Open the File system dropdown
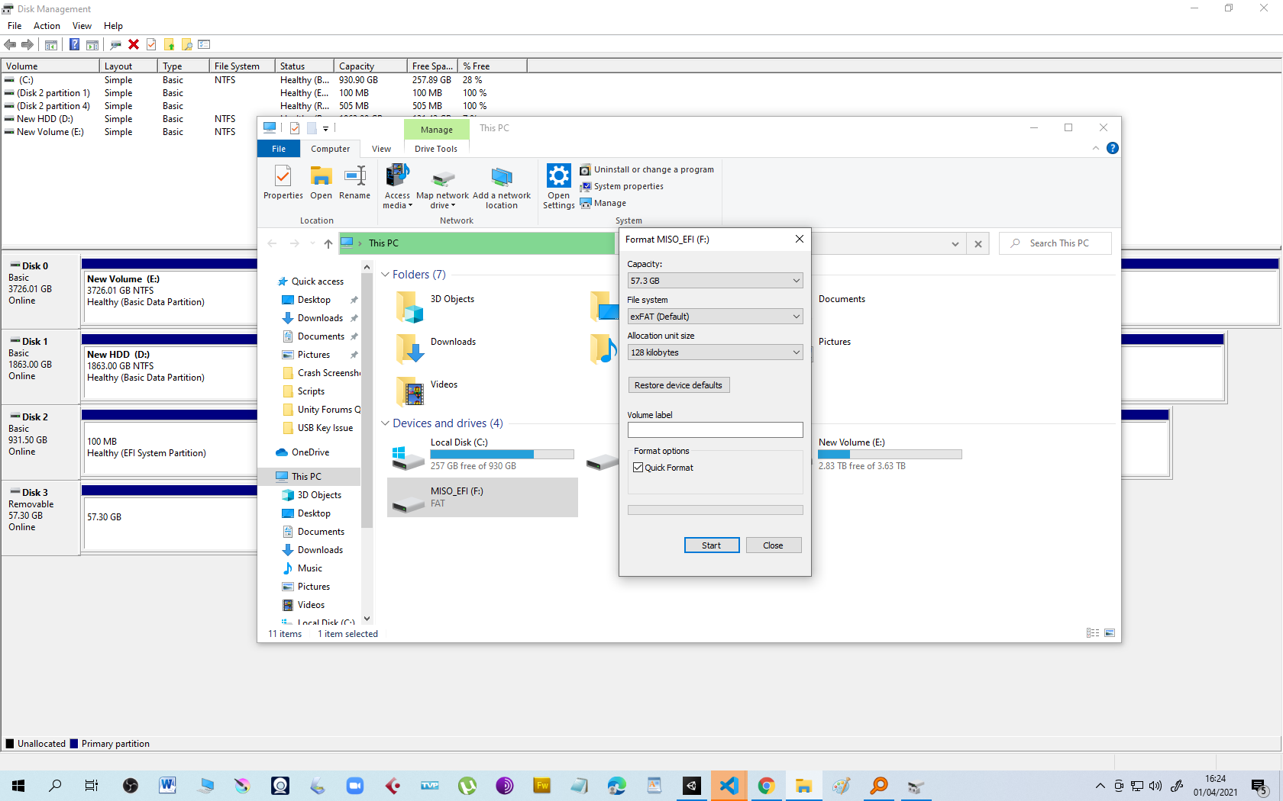The image size is (1283, 801). click(x=715, y=317)
